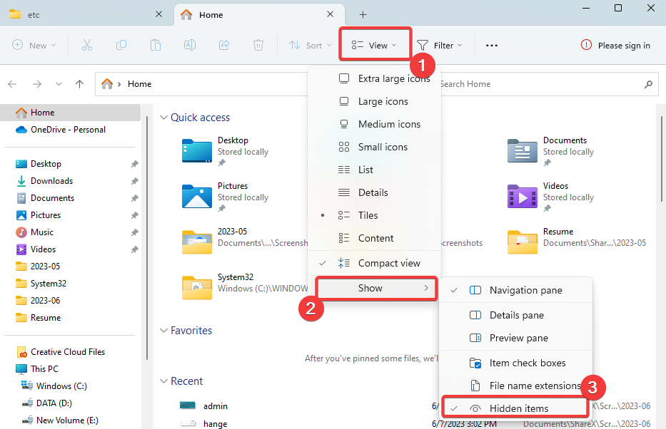The height and width of the screenshot is (429, 666).
Task: Collapse the Quick access section
Action: click(x=163, y=118)
